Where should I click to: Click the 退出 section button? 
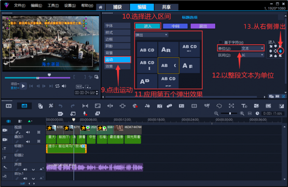click(x=202, y=26)
